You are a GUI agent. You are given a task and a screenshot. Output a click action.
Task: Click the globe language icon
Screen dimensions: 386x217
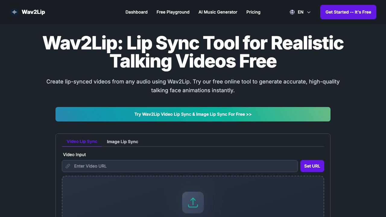[x=292, y=12]
